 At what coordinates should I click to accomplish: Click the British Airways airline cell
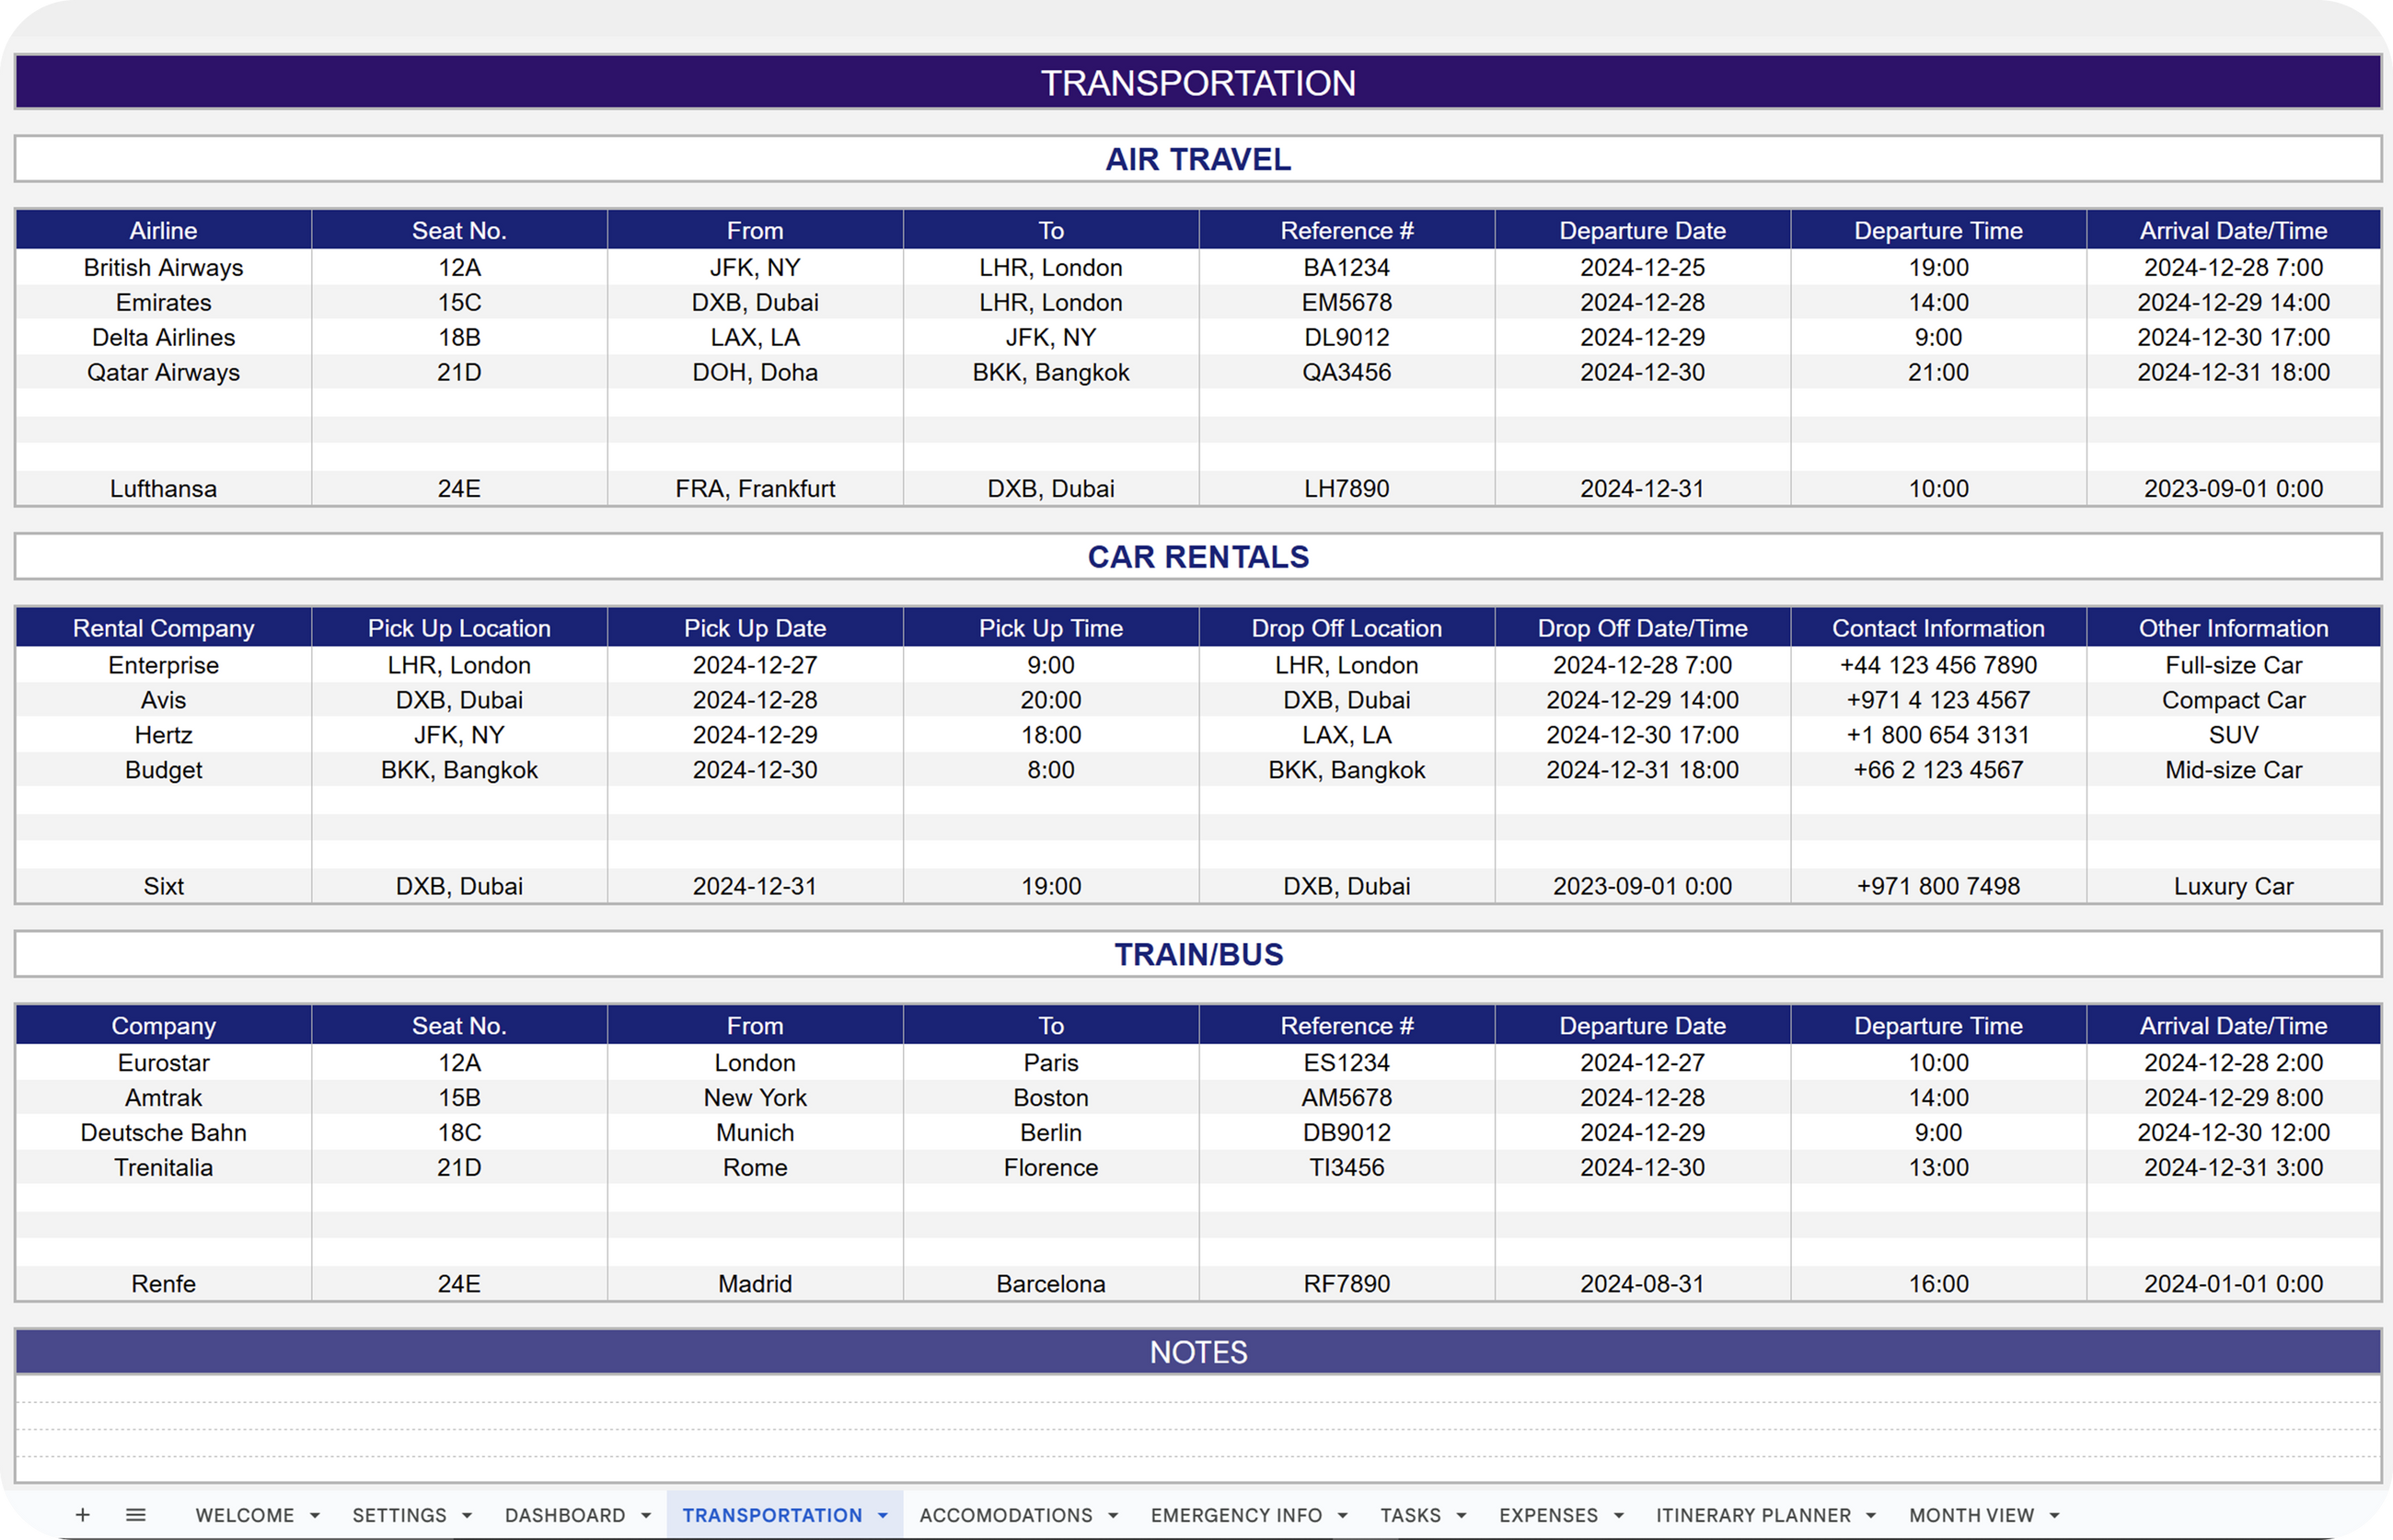163,268
